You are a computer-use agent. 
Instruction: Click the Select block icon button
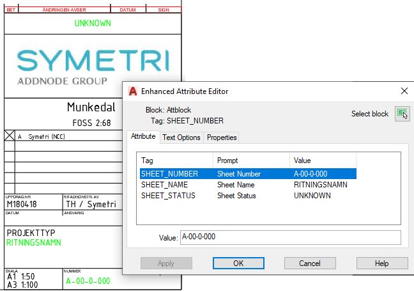pyautogui.click(x=402, y=114)
